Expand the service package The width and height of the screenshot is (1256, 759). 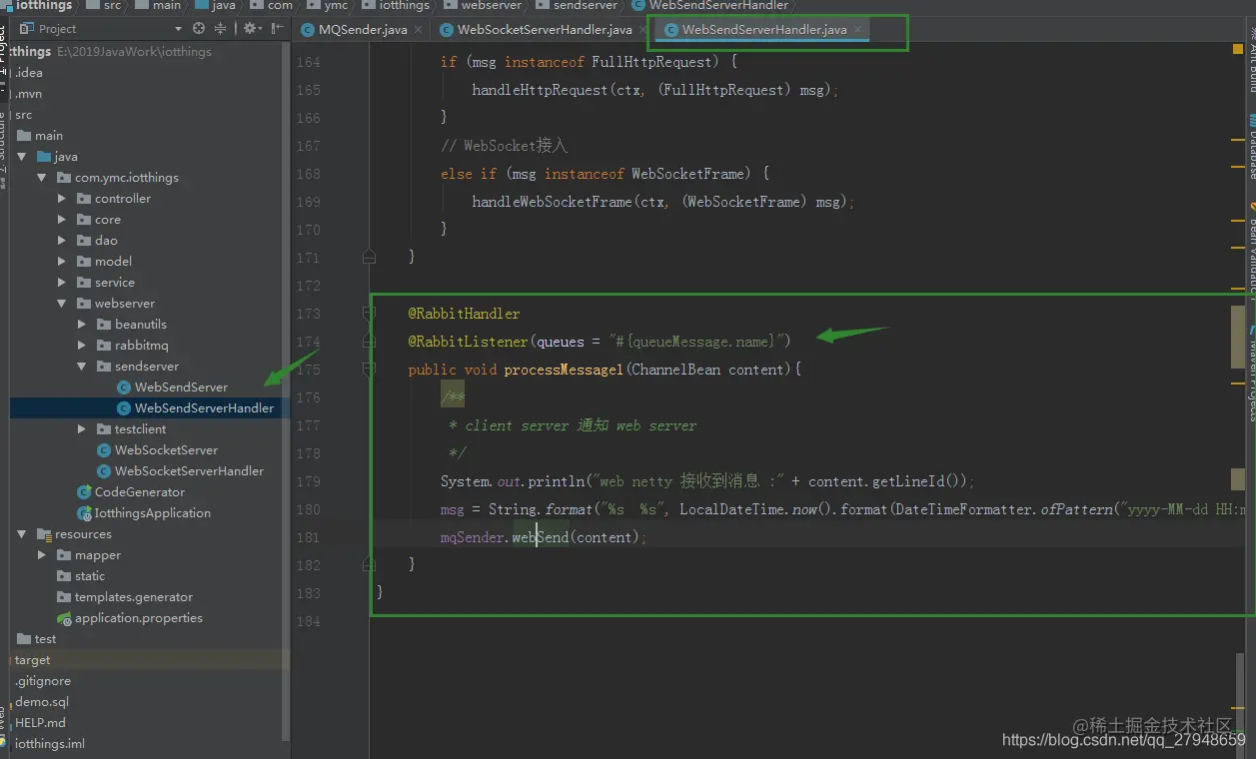(x=62, y=283)
